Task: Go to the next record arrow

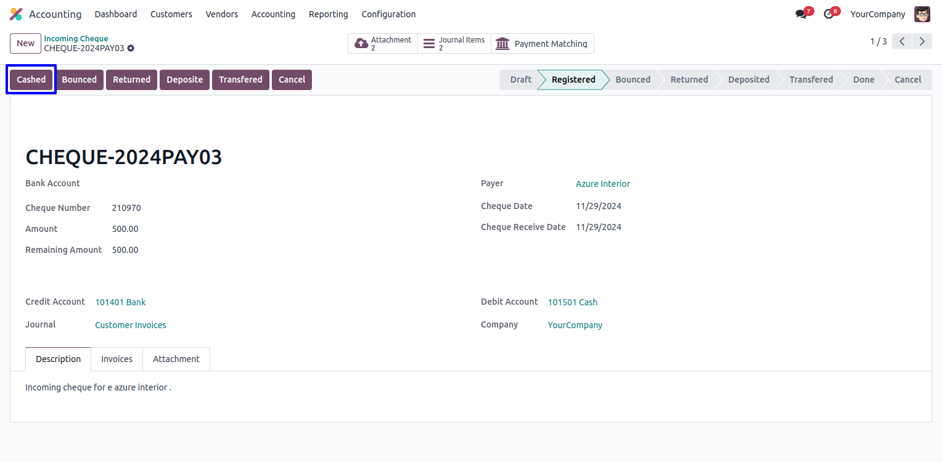Action: (922, 41)
